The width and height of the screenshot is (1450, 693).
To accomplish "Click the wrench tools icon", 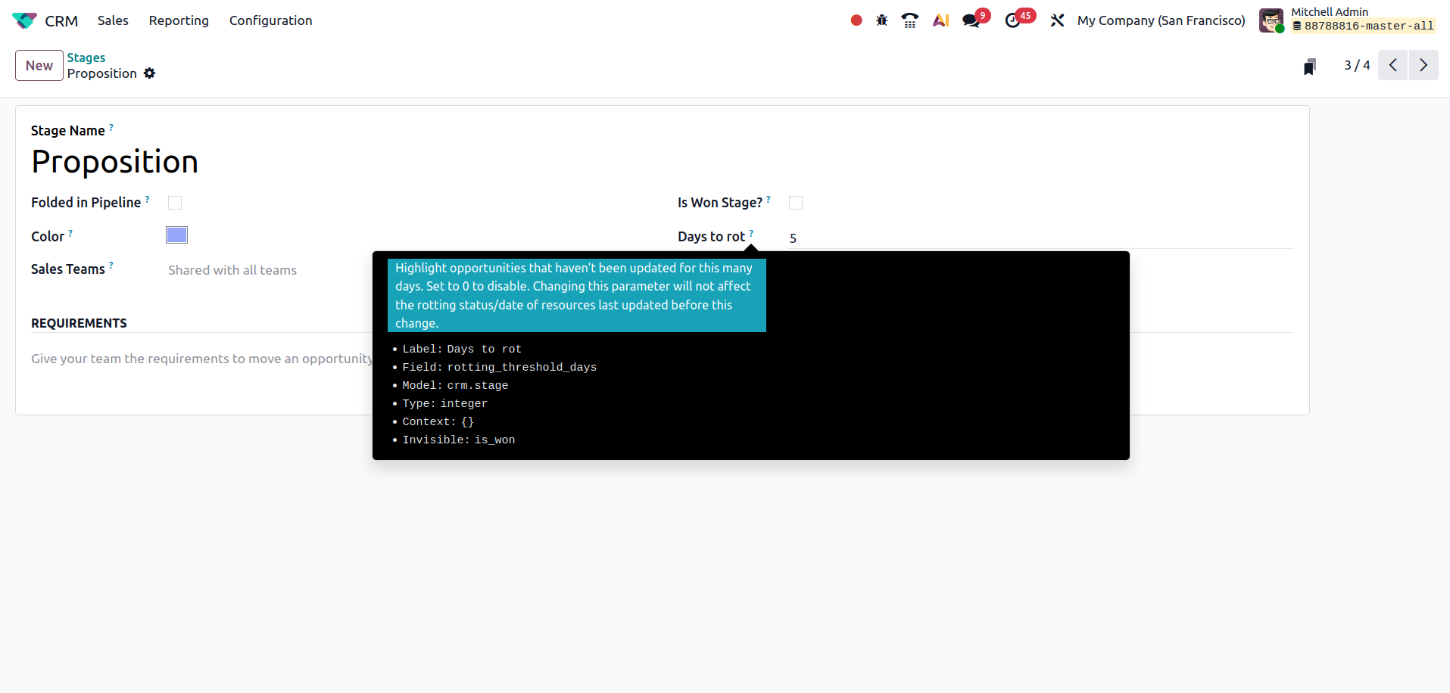I will point(1058,20).
